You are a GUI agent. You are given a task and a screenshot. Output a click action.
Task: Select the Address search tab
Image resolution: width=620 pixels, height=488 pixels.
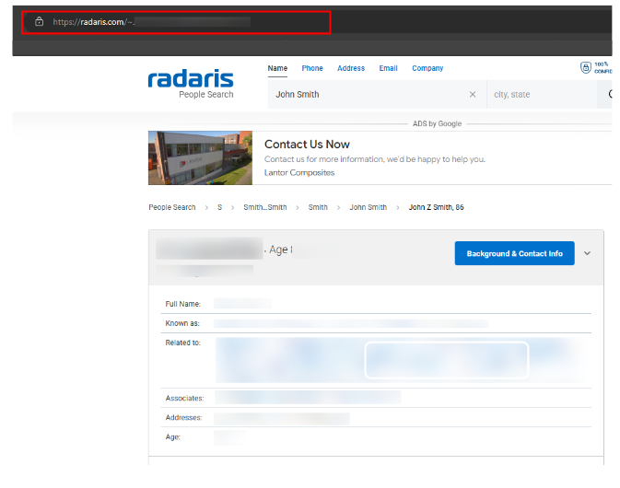pos(350,68)
